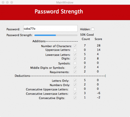The image size is (130, 117).
Task: Toggle the Requirements checkbox
Action: [75, 72]
